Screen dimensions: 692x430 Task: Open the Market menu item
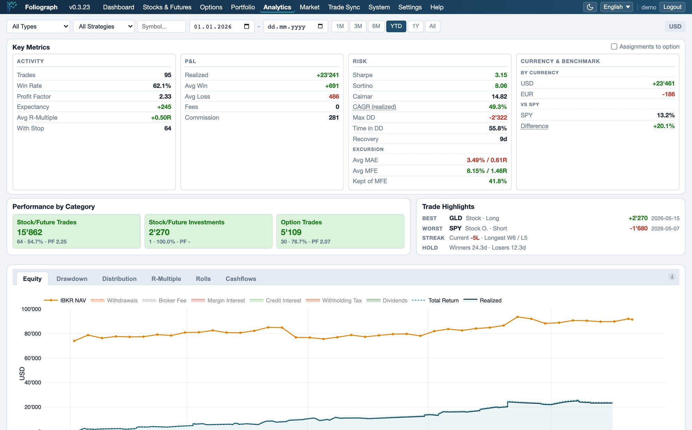(x=309, y=7)
